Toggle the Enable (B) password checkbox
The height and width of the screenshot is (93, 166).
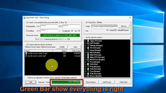click(72, 31)
